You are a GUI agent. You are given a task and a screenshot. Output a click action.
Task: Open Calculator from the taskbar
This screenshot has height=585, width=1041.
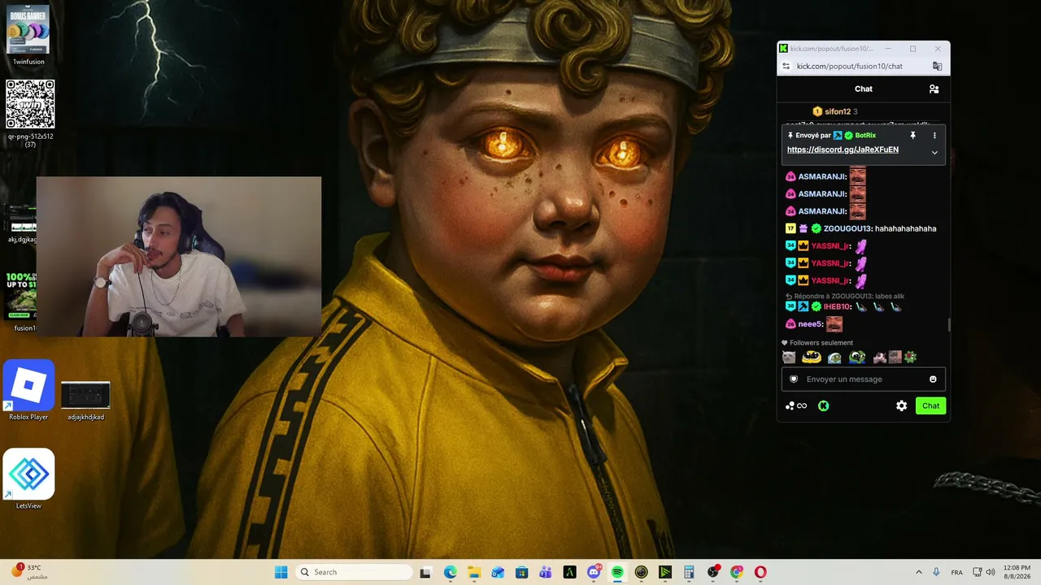click(689, 572)
